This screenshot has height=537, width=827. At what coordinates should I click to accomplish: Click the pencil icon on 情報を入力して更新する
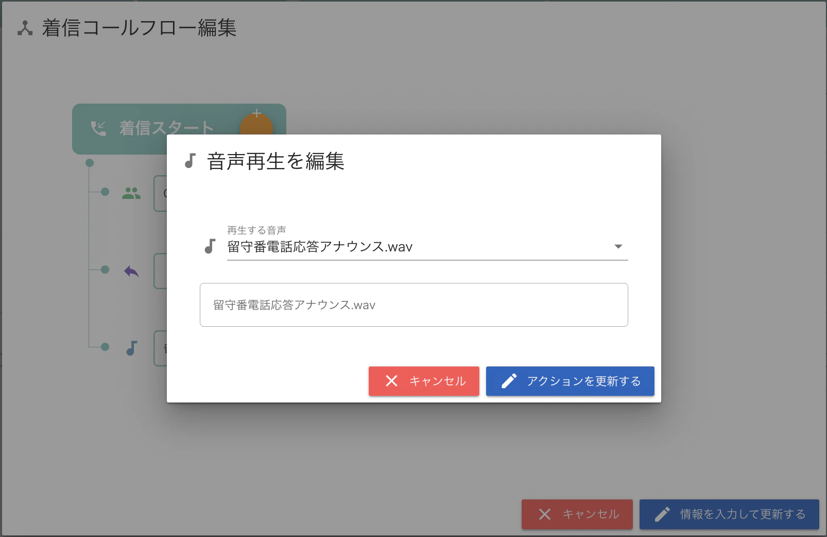[x=662, y=514]
